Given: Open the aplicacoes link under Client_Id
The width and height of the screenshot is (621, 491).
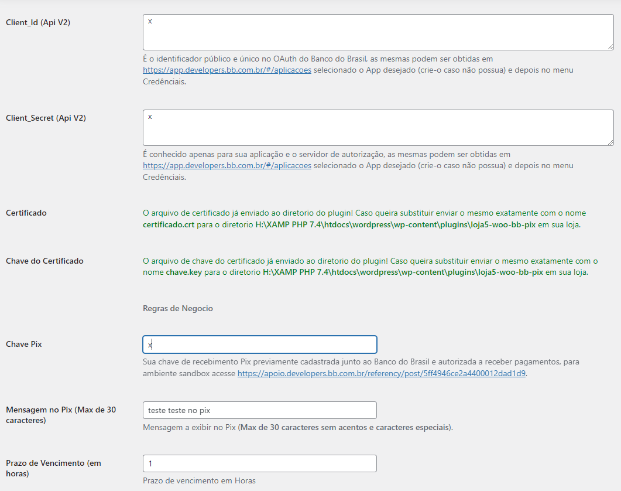Looking at the screenshot, I should (227, 70).
